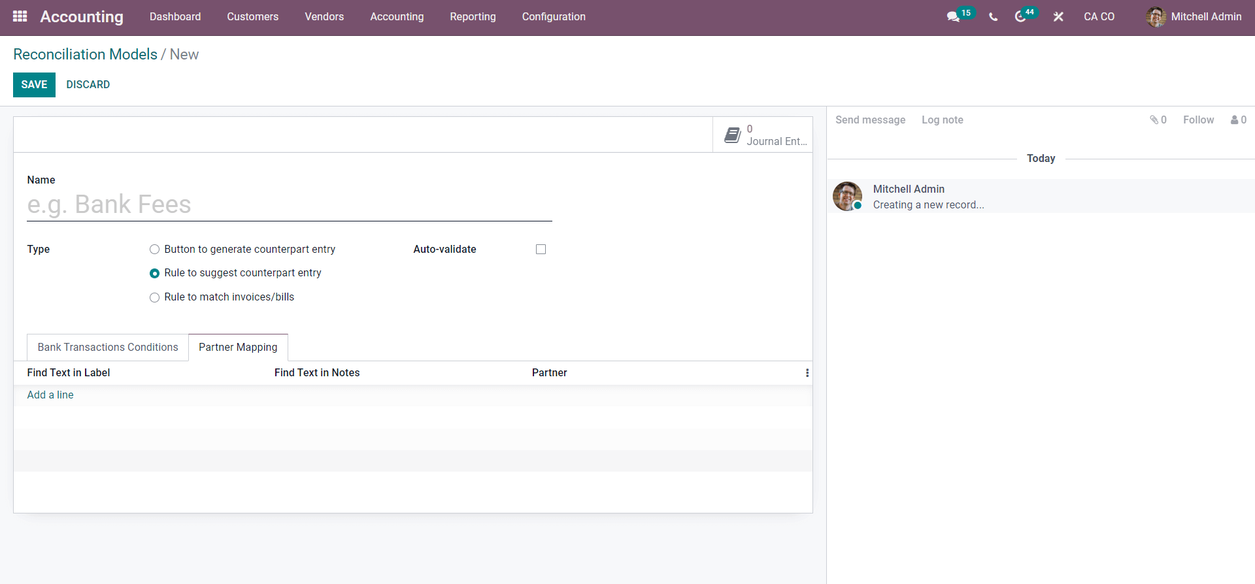
Task: Click the 'New' breadcrumb text
Action: point(184,54)
